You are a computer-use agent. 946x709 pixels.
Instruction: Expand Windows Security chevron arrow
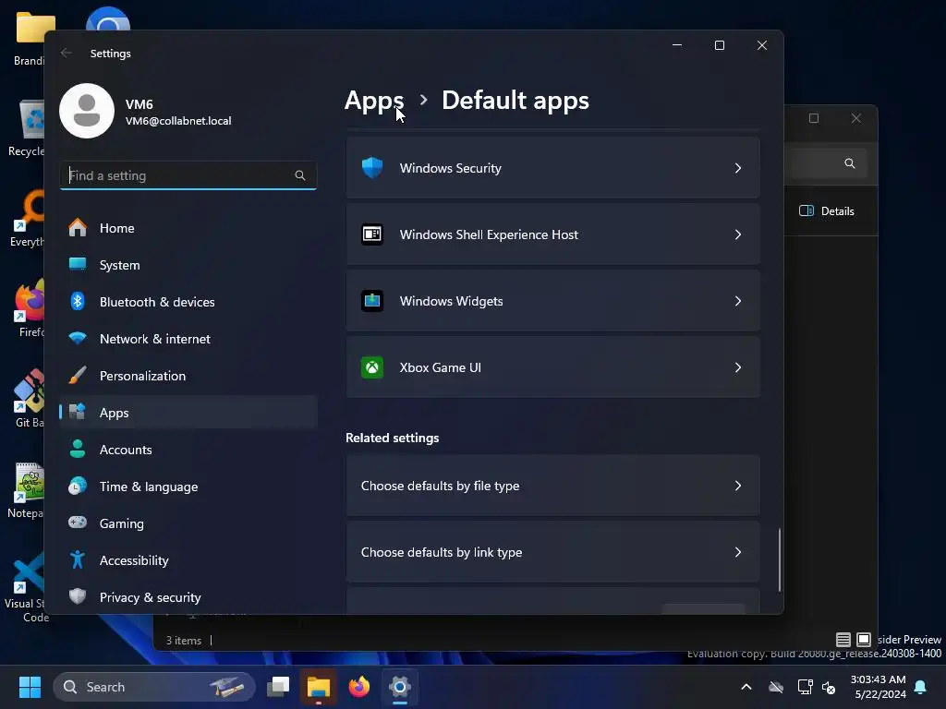pyautogui.click(x=738, y=168)
